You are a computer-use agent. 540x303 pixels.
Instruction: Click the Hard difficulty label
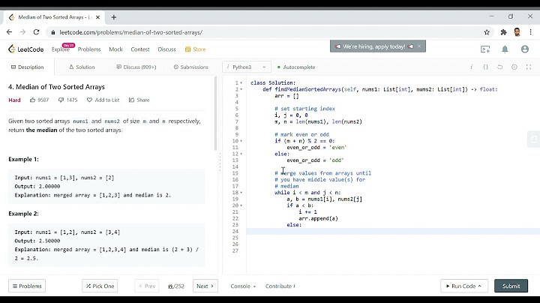pos(14,100)
